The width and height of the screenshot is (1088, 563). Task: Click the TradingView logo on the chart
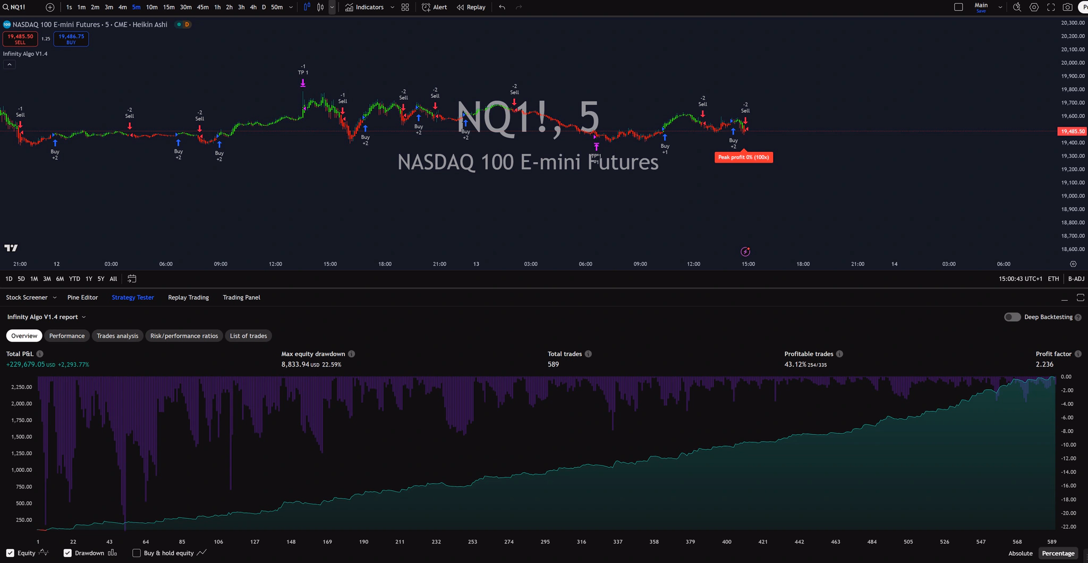pyautogui.click(x=11, y=248)
